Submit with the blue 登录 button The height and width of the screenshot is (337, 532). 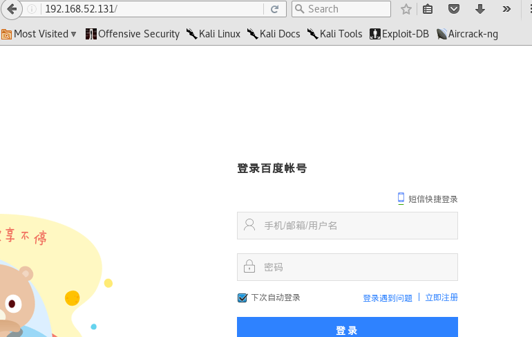pos(348,327)
